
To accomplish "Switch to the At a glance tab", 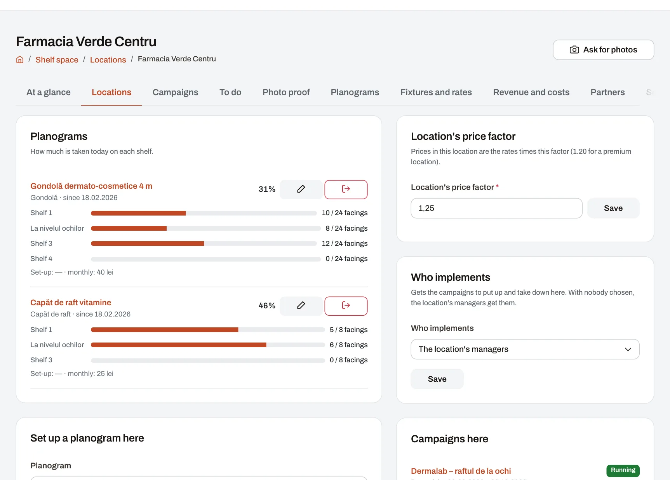I will [49, 92].
